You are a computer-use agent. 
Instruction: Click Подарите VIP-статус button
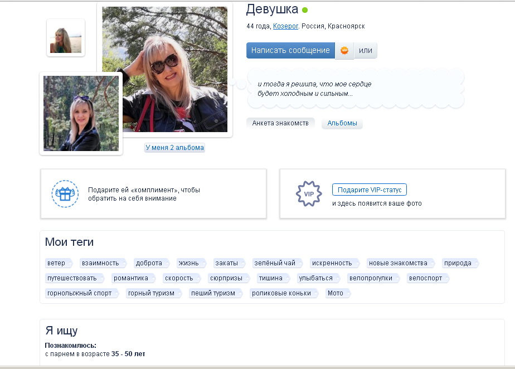(x=370, y=190)
